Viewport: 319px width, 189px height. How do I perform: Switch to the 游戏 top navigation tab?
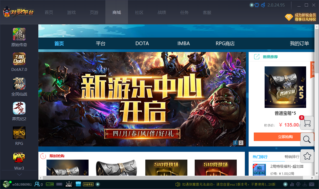point(71,12)
